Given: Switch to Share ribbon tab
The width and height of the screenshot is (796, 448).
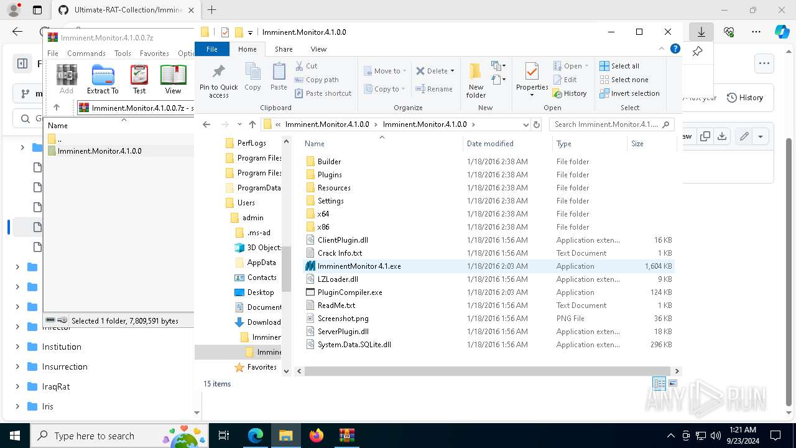Looking at the screenshot, I should coord(284,49).
